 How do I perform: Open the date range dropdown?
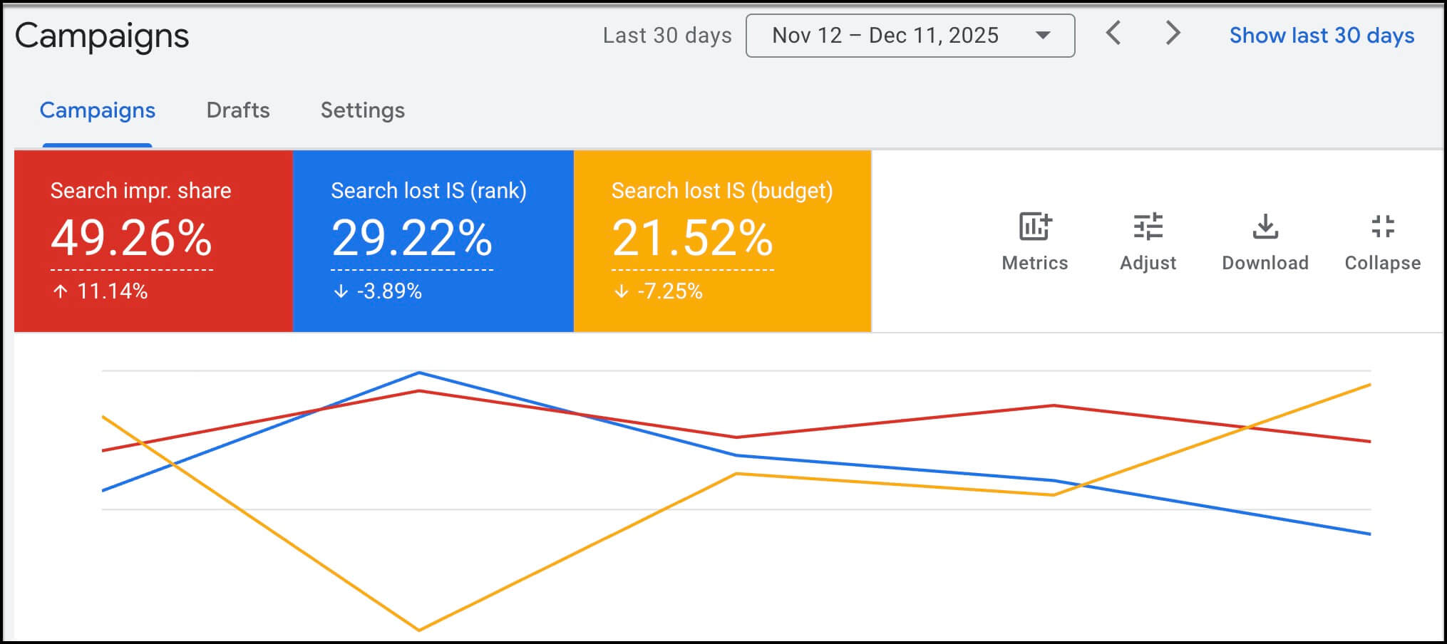pyautogui.click(x=885, y=36)
